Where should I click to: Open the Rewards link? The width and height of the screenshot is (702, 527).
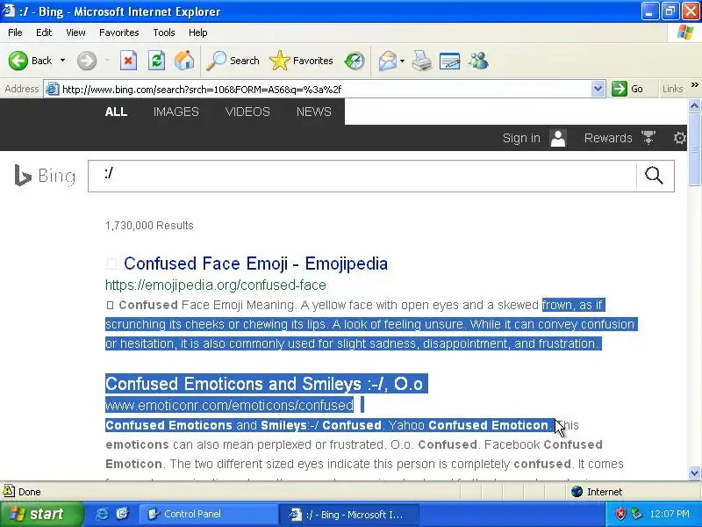tap(608, 138)
